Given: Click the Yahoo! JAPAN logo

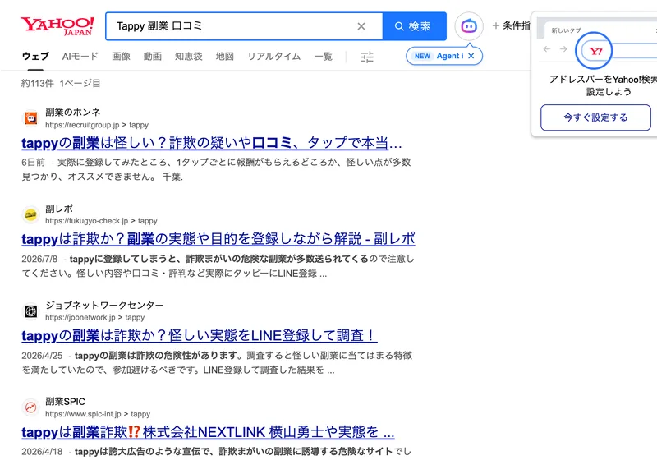Looking at the screenshot, I should click(x=57, y=26).
